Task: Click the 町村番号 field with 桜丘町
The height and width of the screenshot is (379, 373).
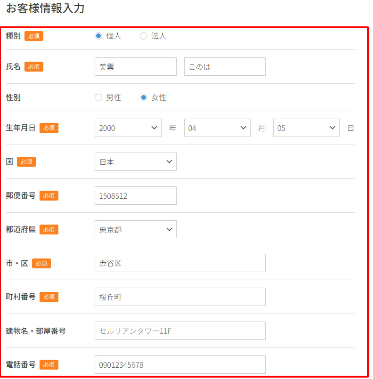Action: click(180, 297)
